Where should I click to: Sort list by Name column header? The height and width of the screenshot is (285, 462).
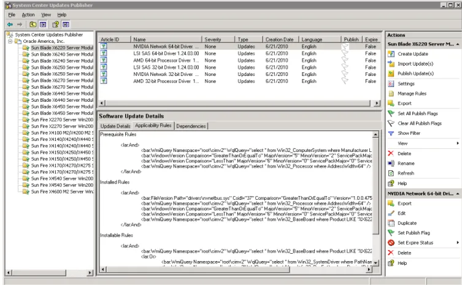(x=166, y=39)
